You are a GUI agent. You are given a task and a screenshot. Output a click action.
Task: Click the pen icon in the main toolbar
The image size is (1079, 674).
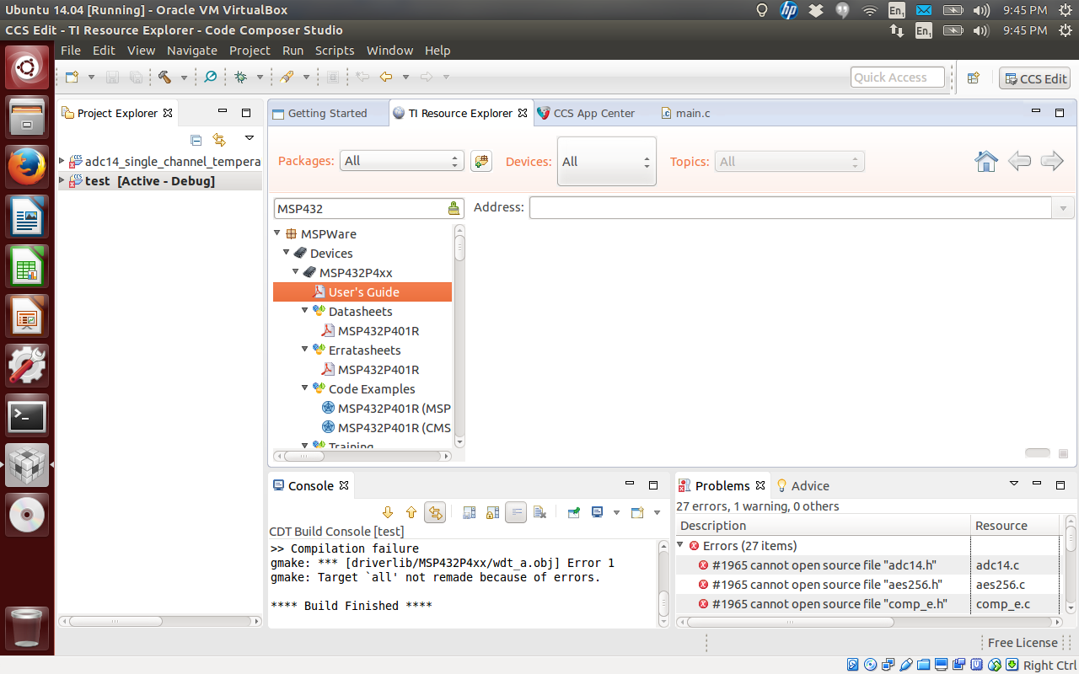coord(287,78)
